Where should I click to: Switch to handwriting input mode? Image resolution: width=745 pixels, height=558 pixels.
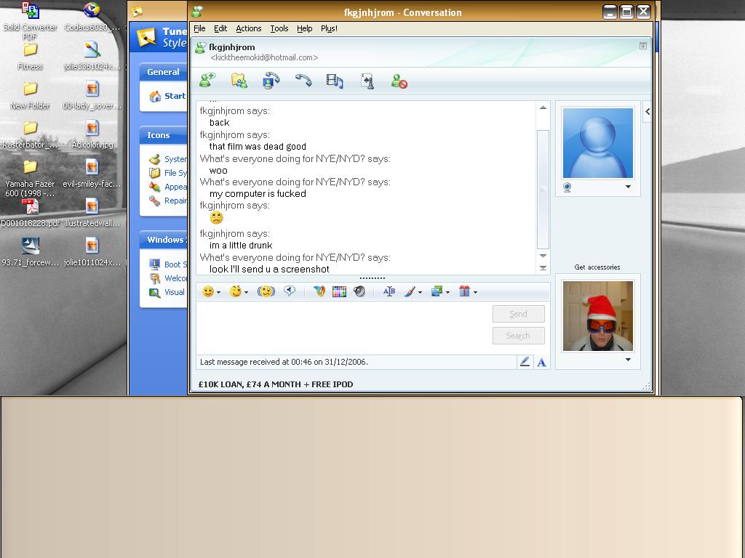click(x=525, y=362)
